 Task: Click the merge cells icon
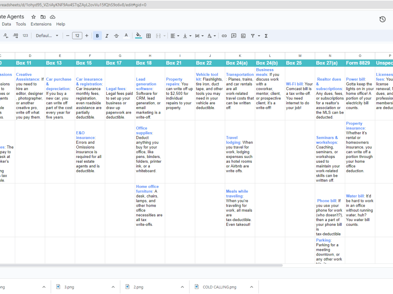click(x=158, y=36)
